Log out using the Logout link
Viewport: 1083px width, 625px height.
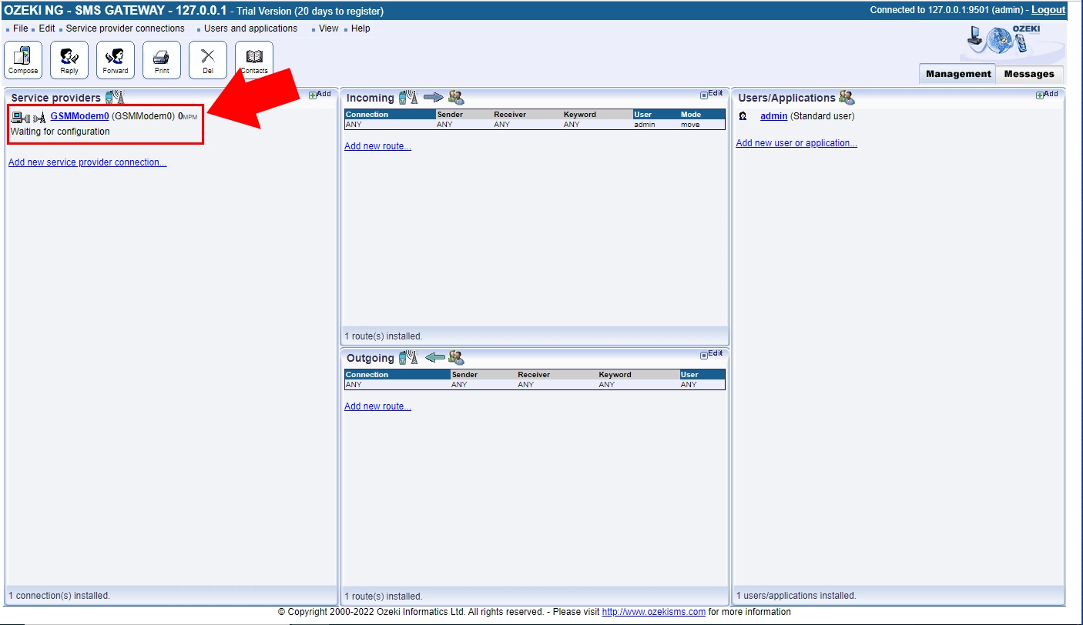click(x=1048, y=10)
